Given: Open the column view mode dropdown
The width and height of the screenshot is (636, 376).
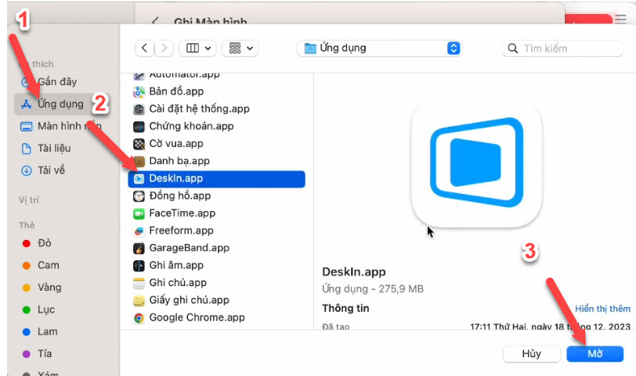Looking at the screenshot, I should [198, 48].
